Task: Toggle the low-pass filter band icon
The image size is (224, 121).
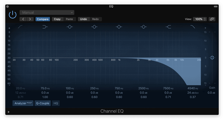Action: click(193, 27)
